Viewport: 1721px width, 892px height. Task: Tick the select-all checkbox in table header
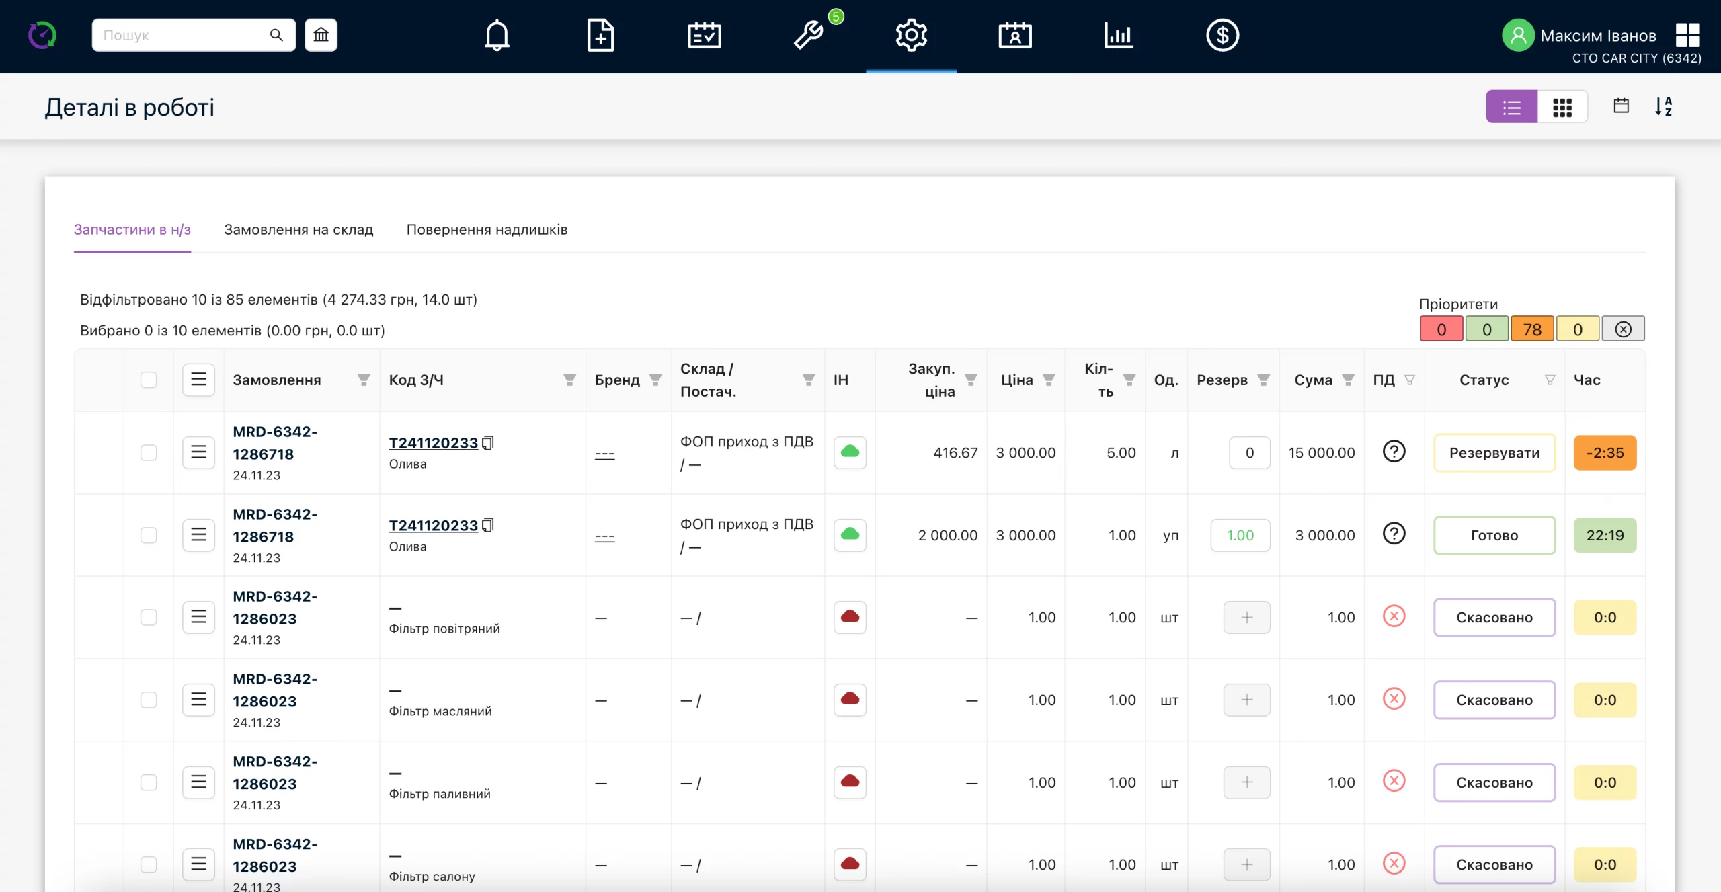(x=149, y=380)
